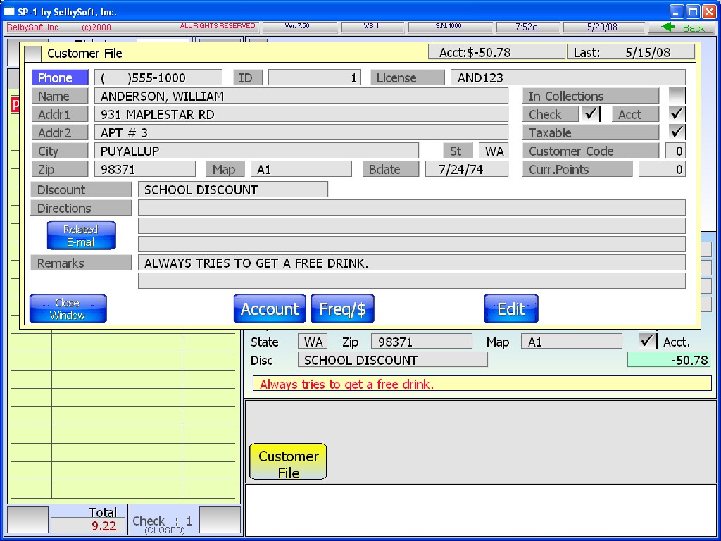Viewport: 721px width, 541px height.
Task: Click the WS 1 workstation box
Action: tap(372, 27)
